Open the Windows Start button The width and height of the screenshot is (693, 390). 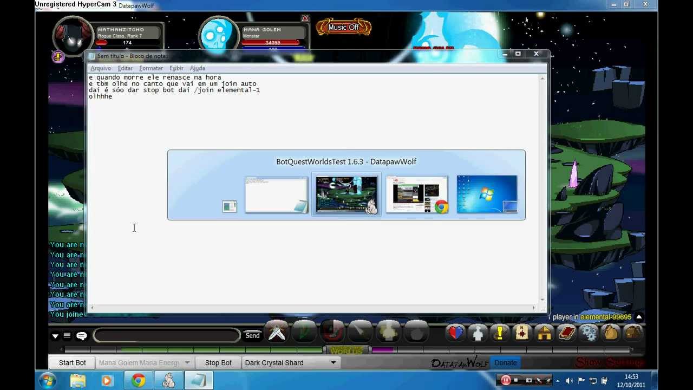point(48,381)
